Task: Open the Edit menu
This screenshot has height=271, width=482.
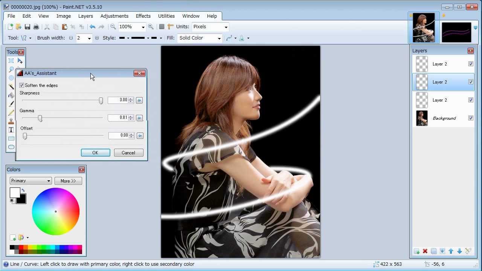Action: tap(26, 16)
